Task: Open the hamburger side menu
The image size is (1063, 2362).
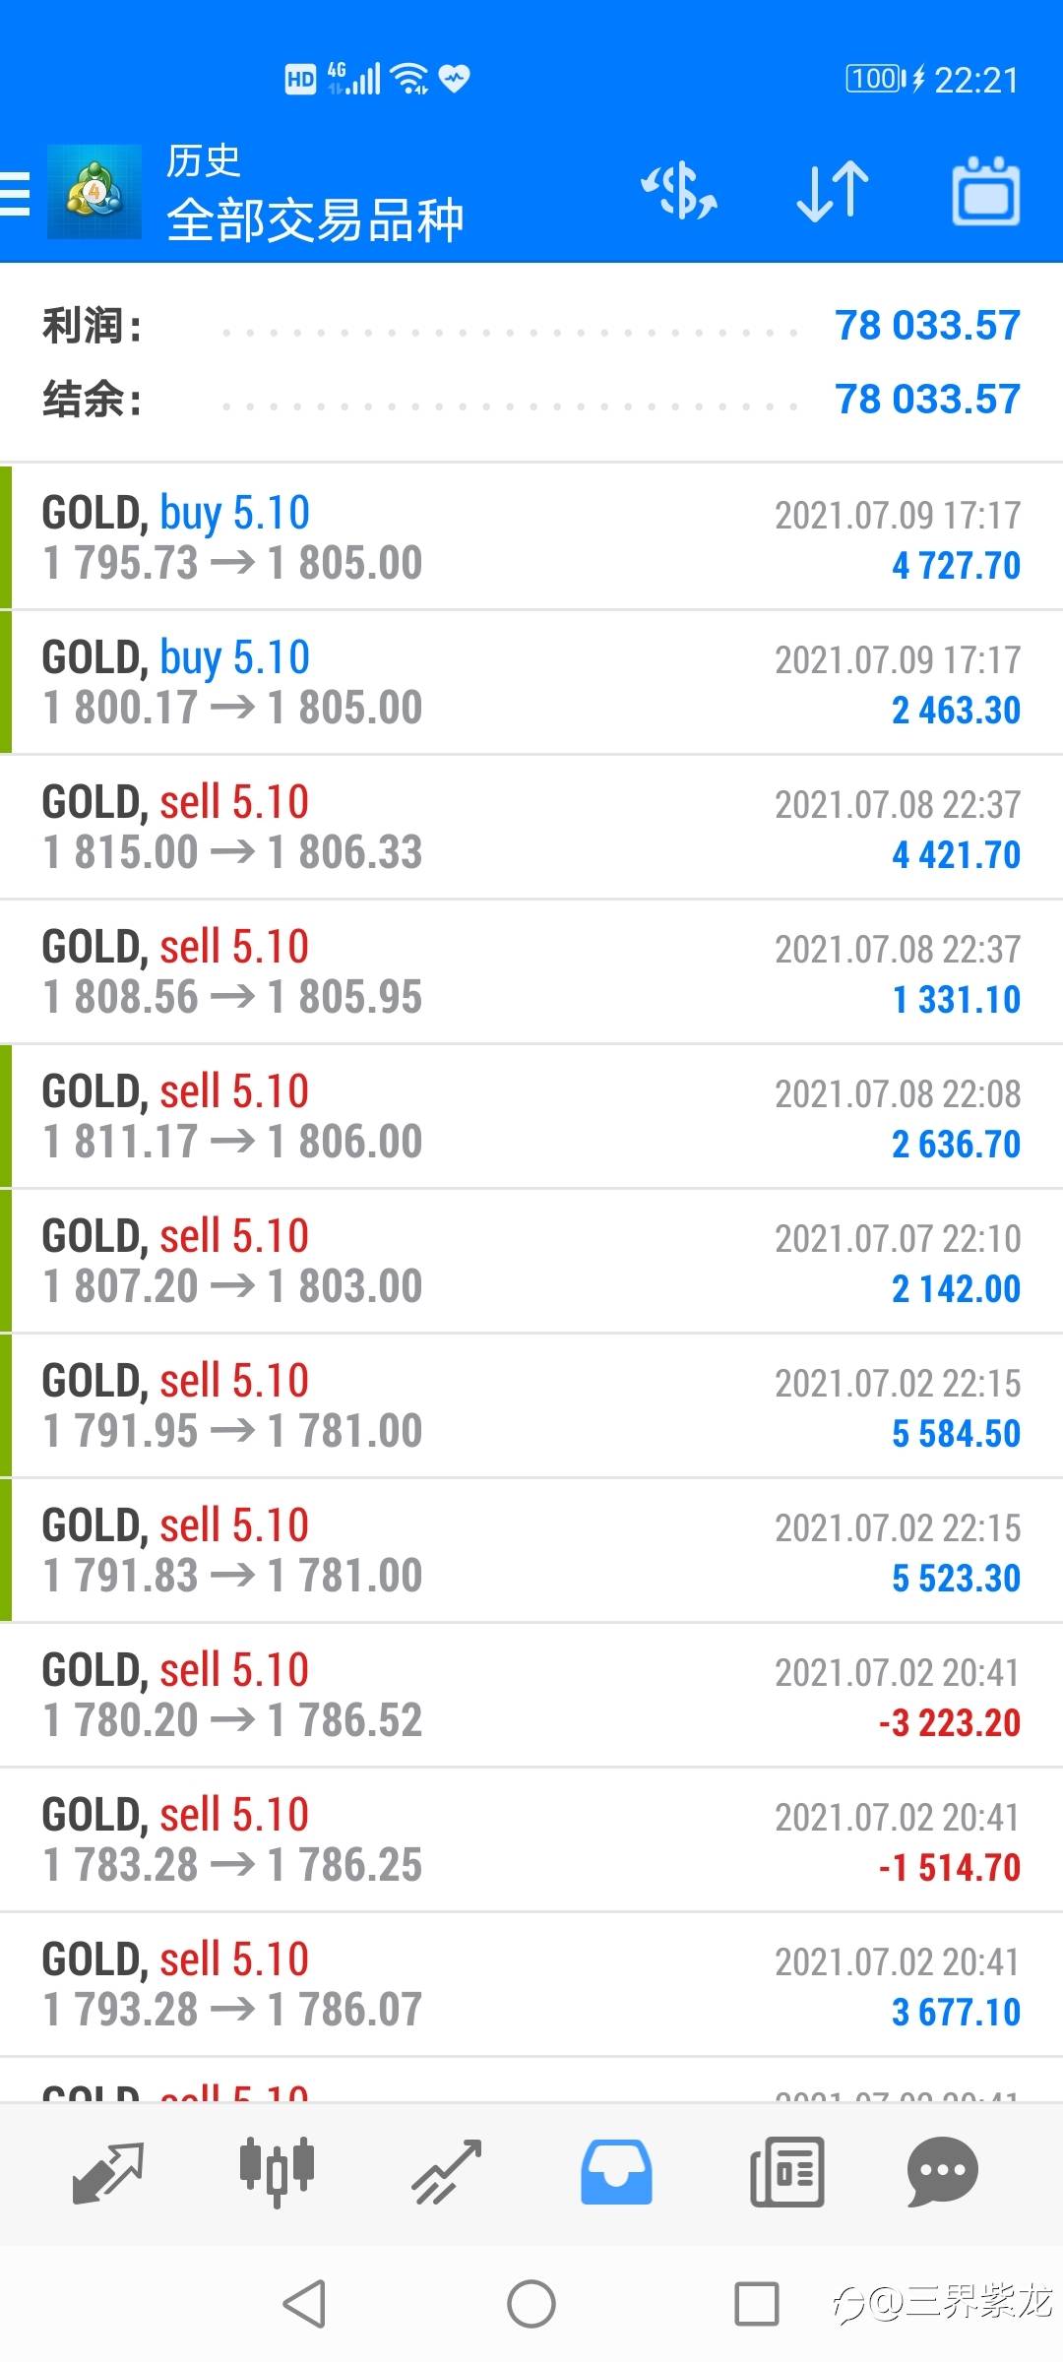Action: coord(16,193)
